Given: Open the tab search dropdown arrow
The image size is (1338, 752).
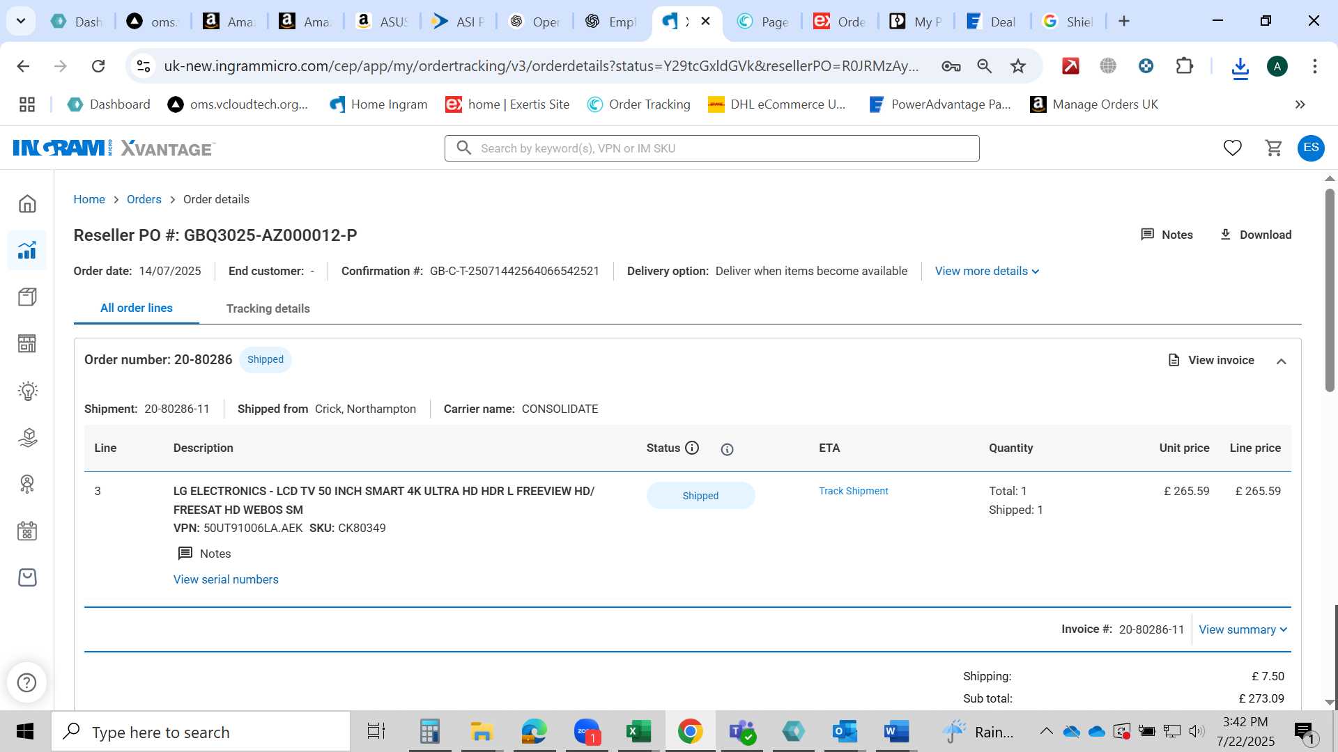Looking at the screenshot, I should [21, 21].
